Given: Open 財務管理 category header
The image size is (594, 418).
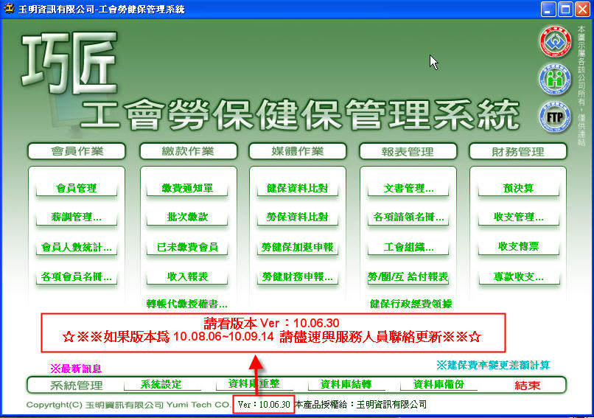Looking at the screenshot, I should [518, 152].
